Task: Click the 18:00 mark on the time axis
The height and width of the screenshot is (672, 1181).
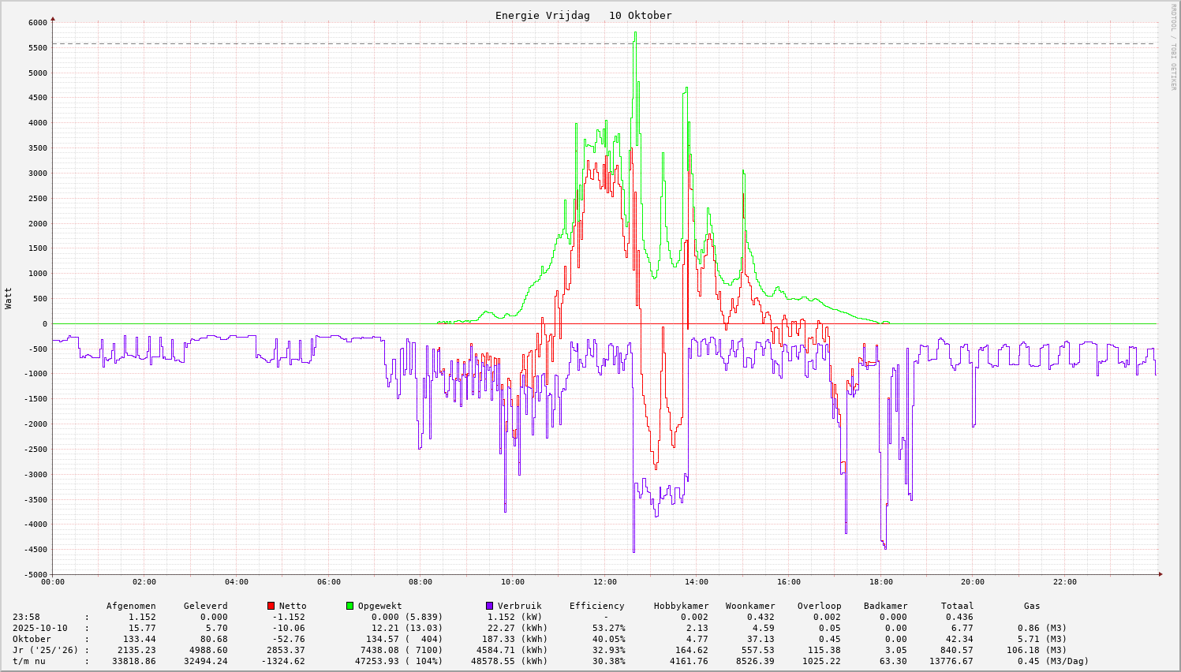Action: point(880,582)
